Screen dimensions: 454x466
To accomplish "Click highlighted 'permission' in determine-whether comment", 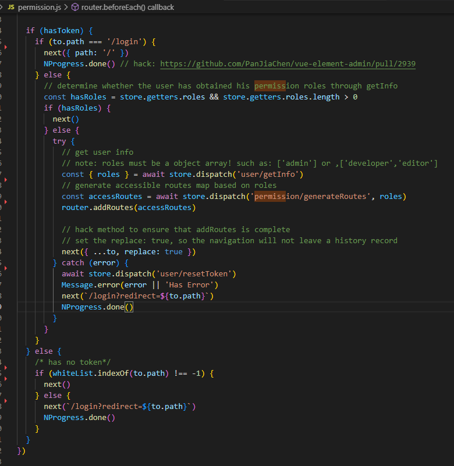I will [x=270, y=86].
